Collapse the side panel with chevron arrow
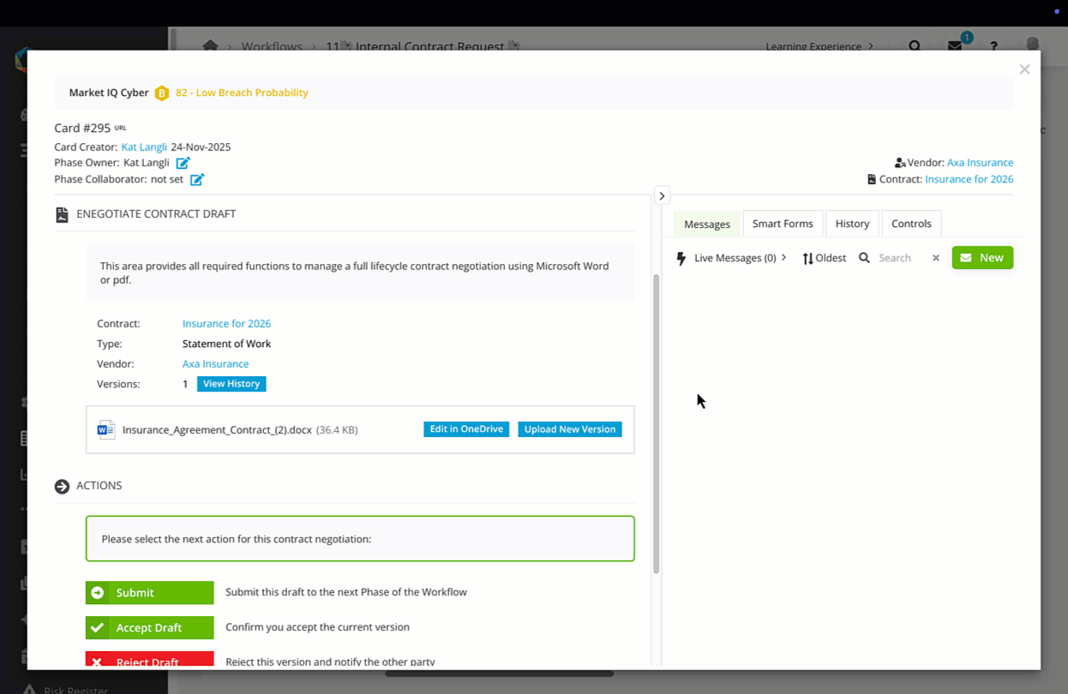 pyautogui.click(x=662, y=196)
